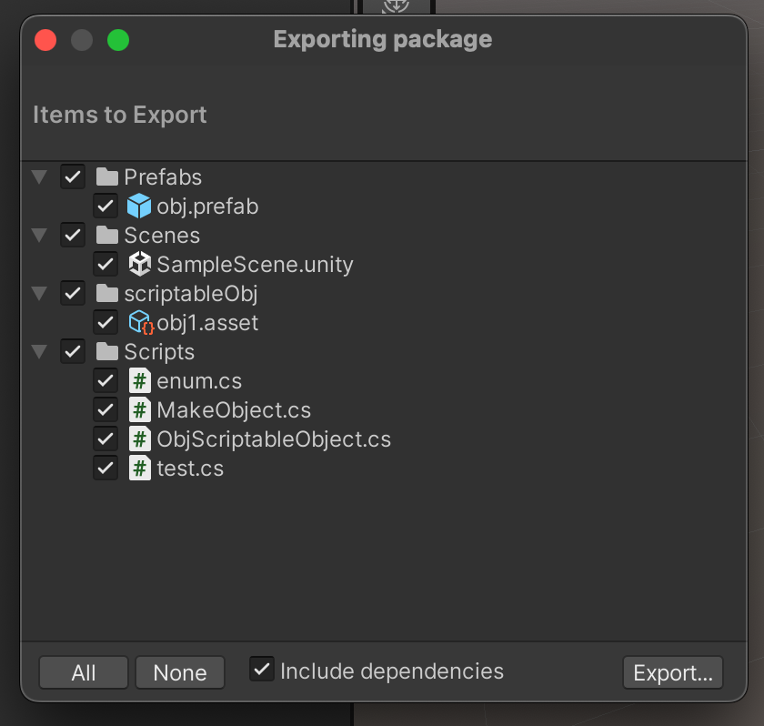Image resolution: width=764 pixels, height=726 pixels.
Task: Click the cube icon next to obj.prefab
Action: (x=138, y=206)
